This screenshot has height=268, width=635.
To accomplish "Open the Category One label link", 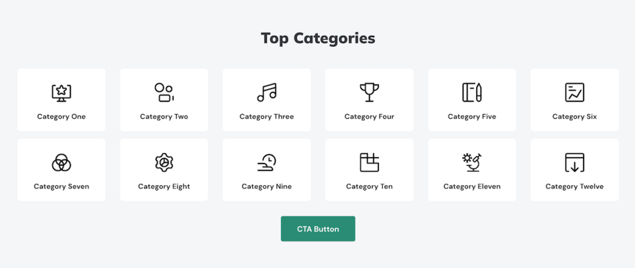I will click(61, 116).
